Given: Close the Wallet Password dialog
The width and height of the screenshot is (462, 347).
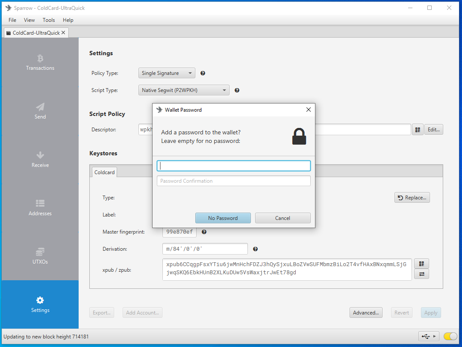Looking at the screenshot, I should point(309,110).
